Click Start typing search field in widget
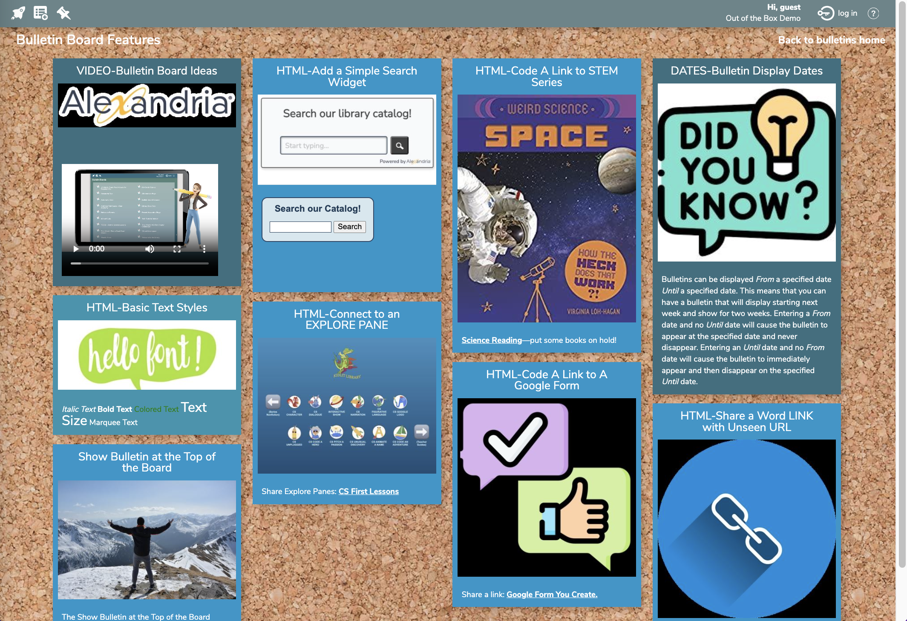This screenshot has height=621, width=907. pyautogui.click(x=334, y=145)
